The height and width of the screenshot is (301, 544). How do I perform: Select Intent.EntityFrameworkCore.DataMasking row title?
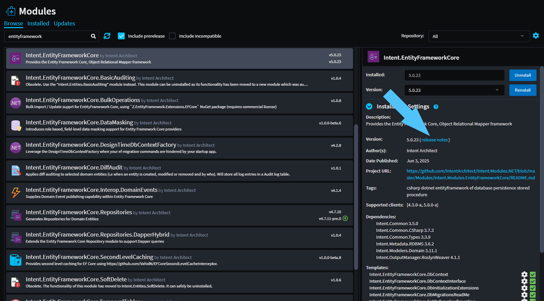point(80,122)
